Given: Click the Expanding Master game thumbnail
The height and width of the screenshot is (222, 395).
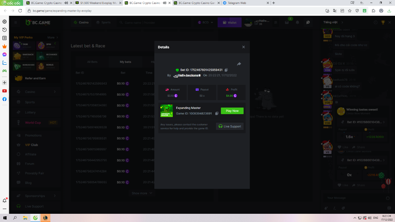Looking at the screenshot, I should point(167,111).
